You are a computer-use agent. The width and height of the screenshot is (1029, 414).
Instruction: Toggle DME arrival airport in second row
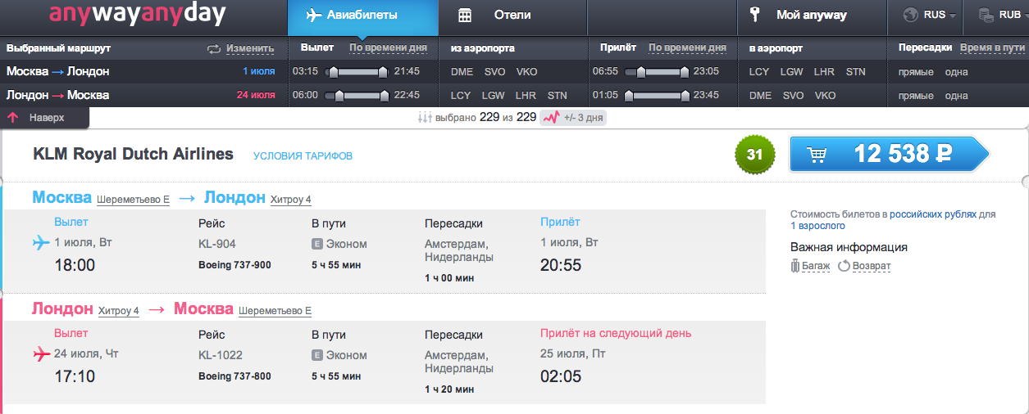[760, 96]
